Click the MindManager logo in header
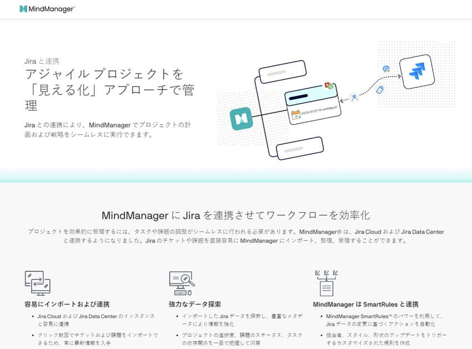Image resolution: width=472 pixels, height=349 pixels. click(x=47, y=9)
